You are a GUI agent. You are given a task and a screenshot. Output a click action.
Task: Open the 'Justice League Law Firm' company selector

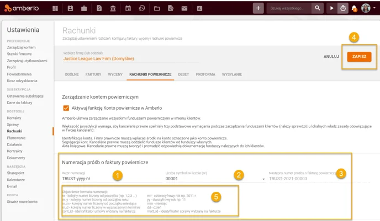pos(130,58)
